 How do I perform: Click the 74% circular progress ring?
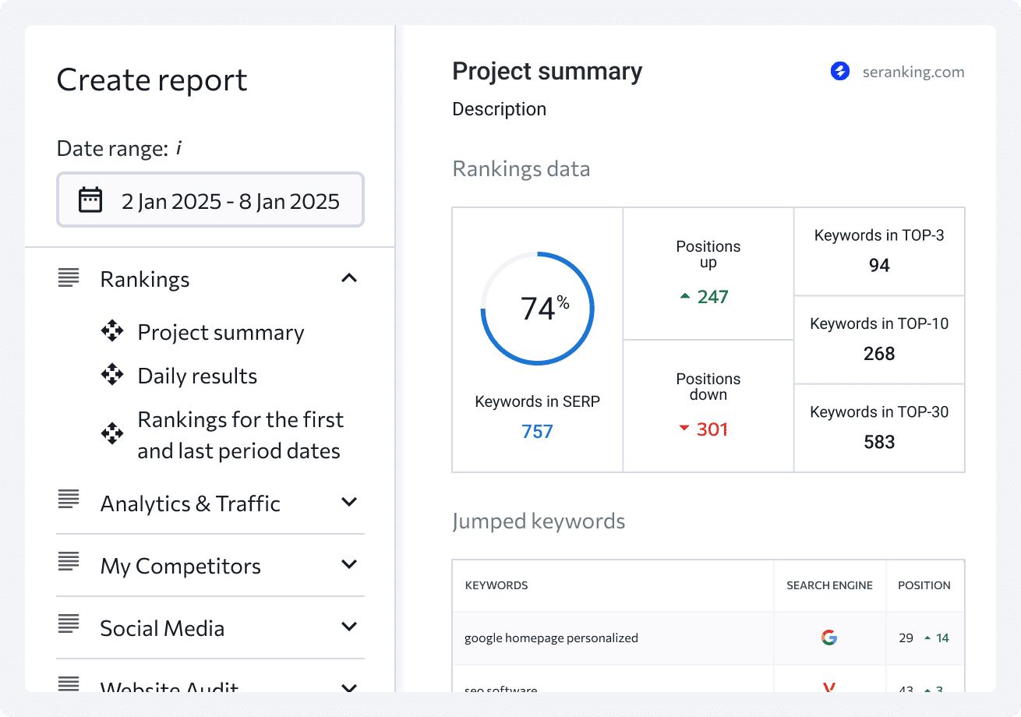[537, 308]
